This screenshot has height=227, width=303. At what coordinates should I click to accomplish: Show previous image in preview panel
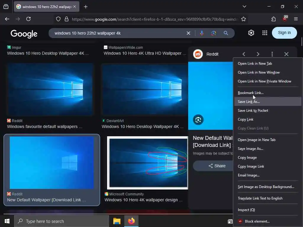pos(244,54)
